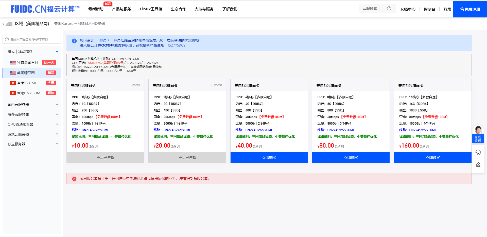Viewport: 487px width, 237px height.
Task: Open the 产品与服务 menu
Action: click(x=121, y=9)
